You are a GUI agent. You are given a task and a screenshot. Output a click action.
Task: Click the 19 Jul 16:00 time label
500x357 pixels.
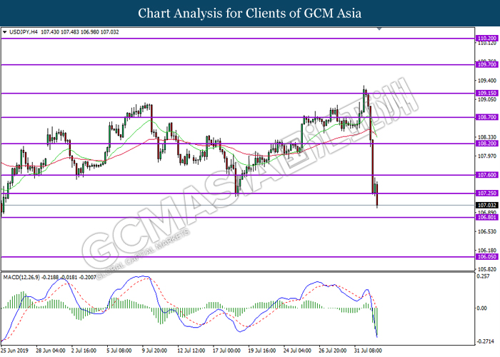click(262, 351)
